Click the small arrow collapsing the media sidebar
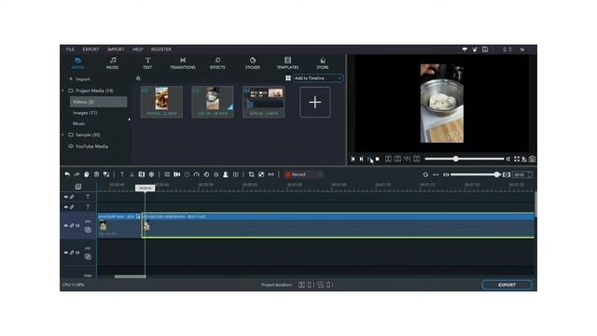597x336 pixels. click(x=130, y=119)
